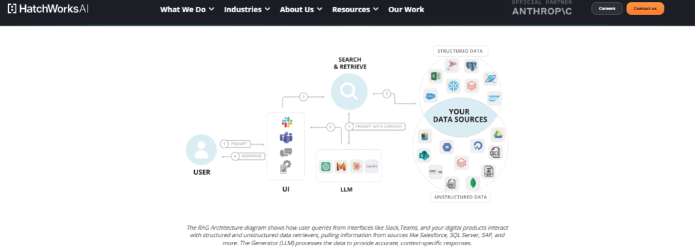Click the RESPONSE label
This screenshot has width=695, height=252.
pos(252,156)
